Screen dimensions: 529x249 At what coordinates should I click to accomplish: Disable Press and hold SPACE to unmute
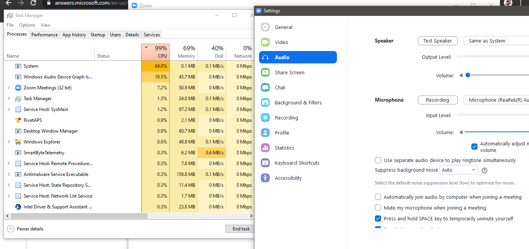[x=378, y=218]
